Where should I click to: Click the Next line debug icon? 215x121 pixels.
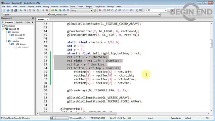click(108, 10)
